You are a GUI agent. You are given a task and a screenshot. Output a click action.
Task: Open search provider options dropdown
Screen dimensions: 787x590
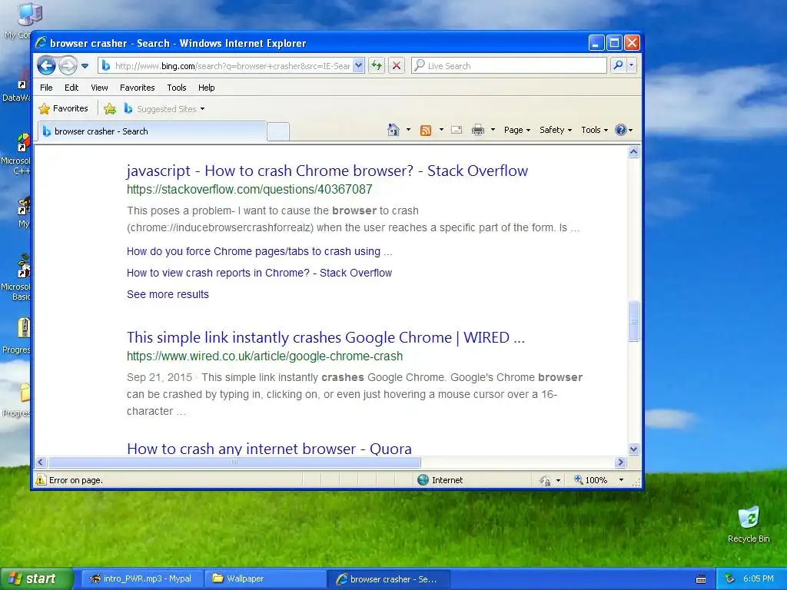pos(632,65)
